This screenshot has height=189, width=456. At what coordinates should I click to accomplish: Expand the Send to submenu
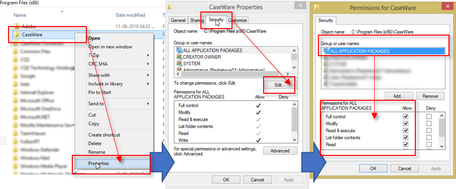tap(148, 104)
